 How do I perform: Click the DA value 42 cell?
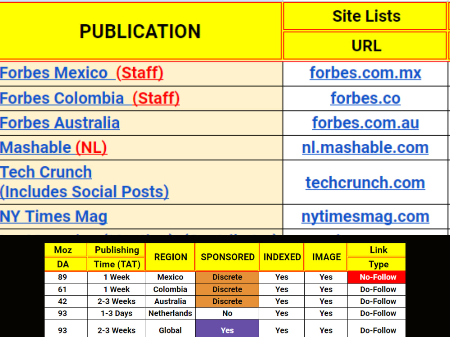tap(66, 302)
